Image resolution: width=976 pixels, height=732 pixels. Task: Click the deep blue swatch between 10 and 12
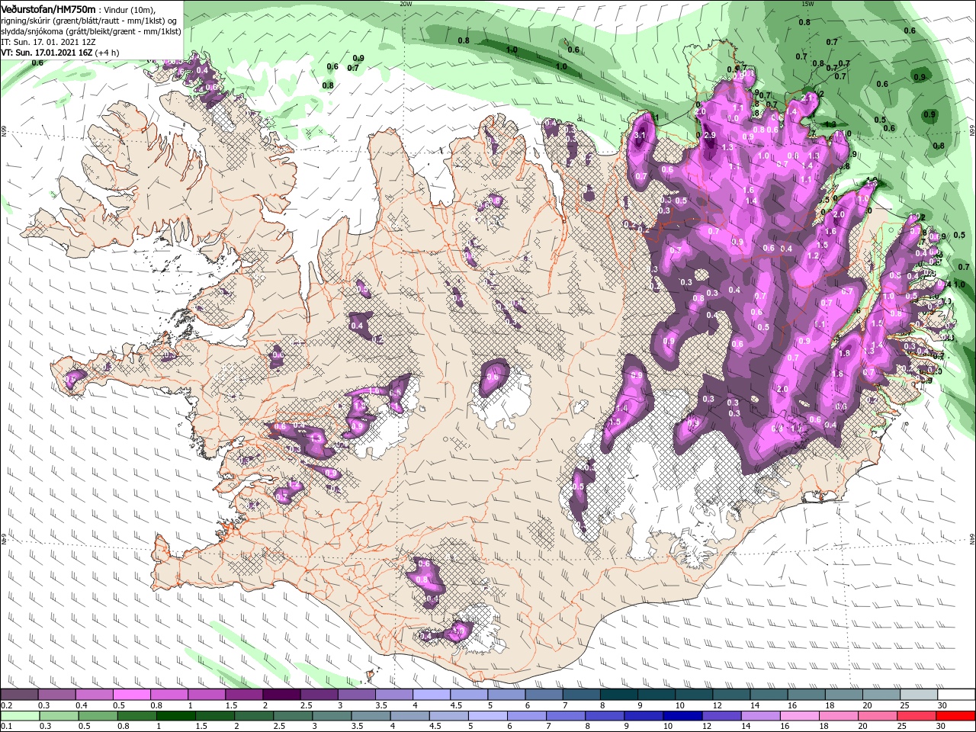click(x=683, y=715)
